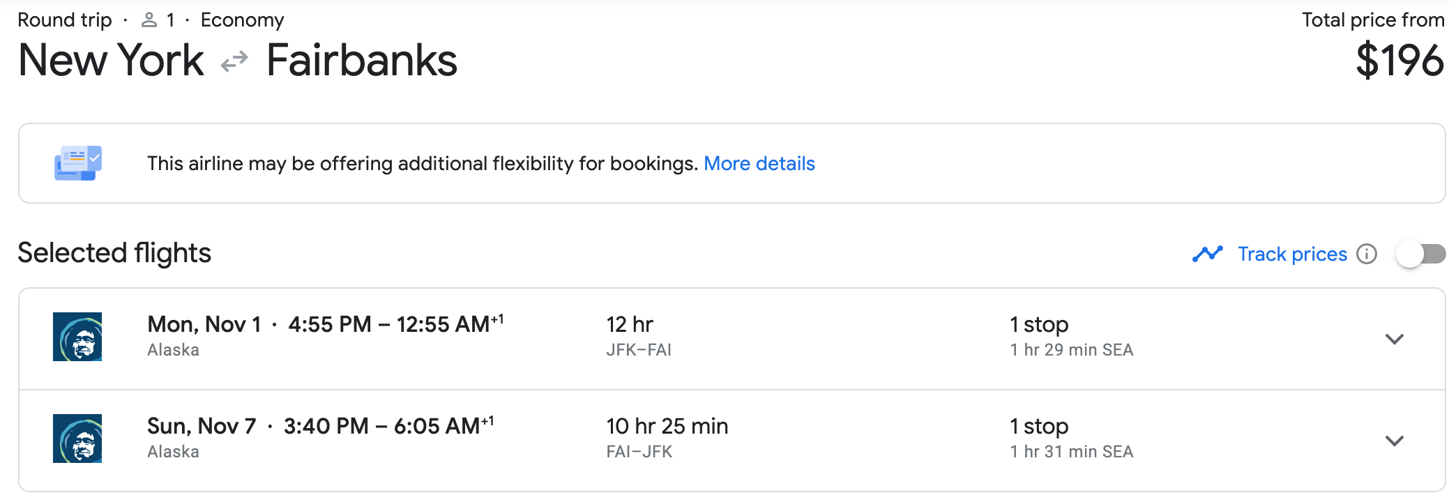Viewport: 1449px width, 495px height.
Task: Select the Fairbanks destination heading
Action: click(362, 61)
